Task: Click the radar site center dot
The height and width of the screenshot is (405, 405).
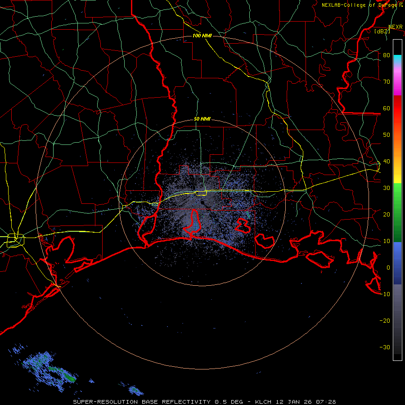Action: point(202,202)
